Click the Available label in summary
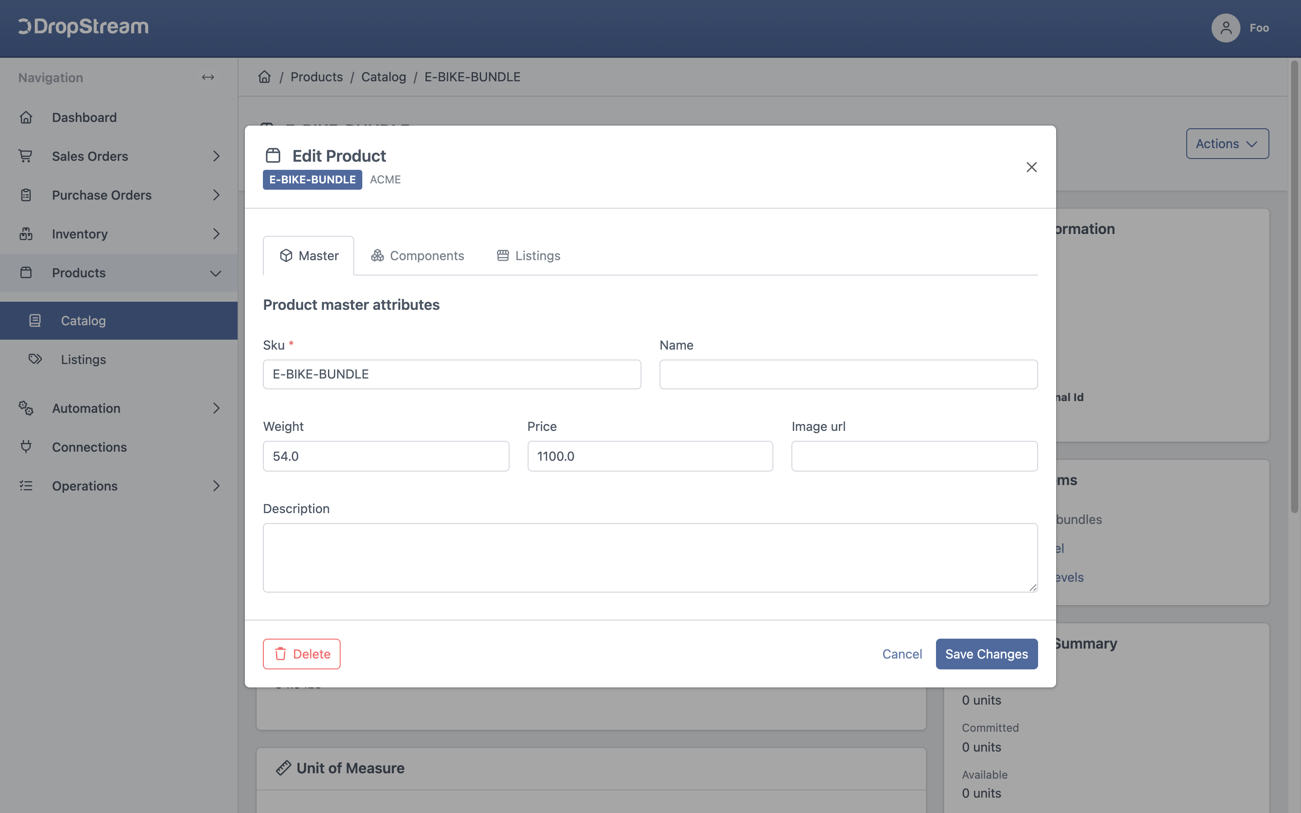 pyautogui.click(x=984, y=774)
